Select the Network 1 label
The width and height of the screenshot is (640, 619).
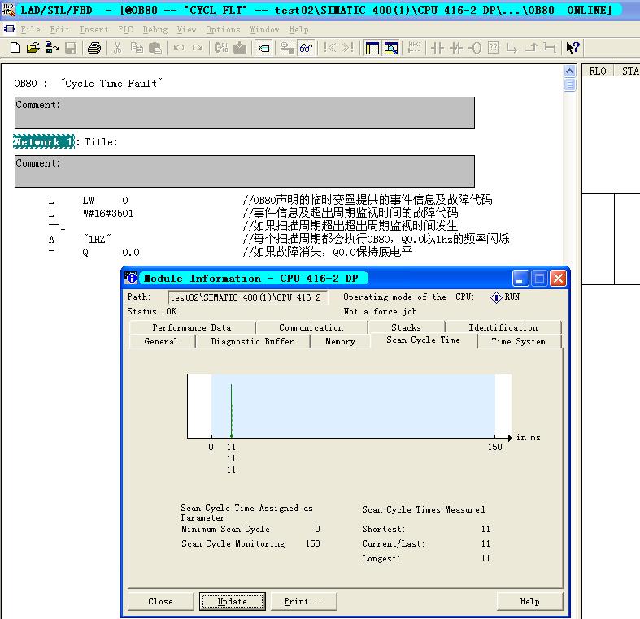click(x=44, y=141)
